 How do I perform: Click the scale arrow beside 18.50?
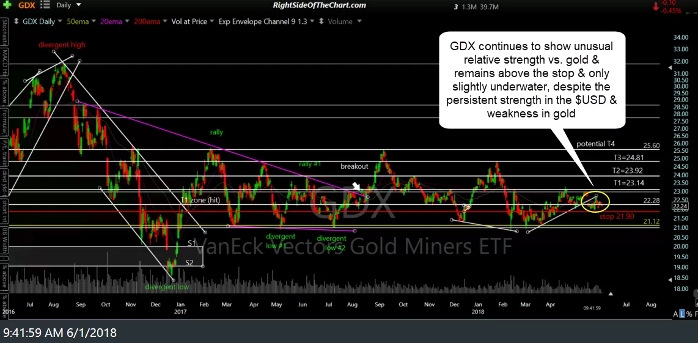[671, 279]
